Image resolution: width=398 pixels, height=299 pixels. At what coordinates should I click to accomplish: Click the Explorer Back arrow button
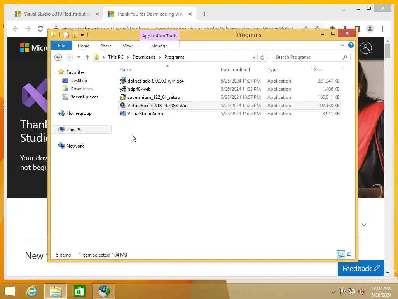58,57
